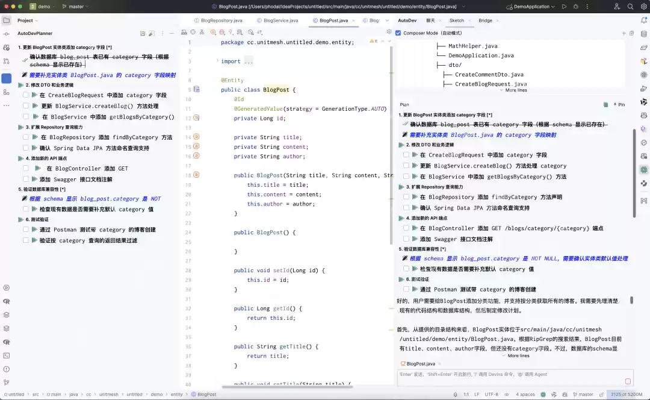Image resolution: width=650 pixels, height=400 pixels.
Task: Toggle the Composer Mode (自动模式) checkbox
Action: [x=398, y=33]
